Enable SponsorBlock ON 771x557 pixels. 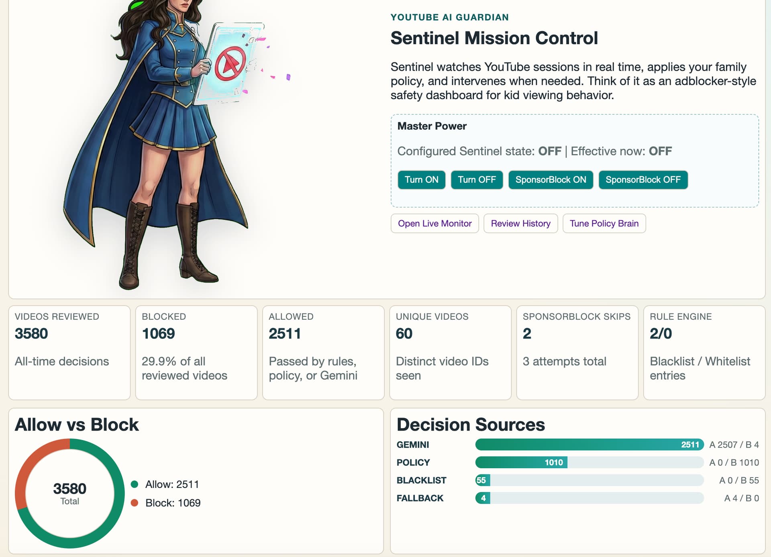(551, 180)
